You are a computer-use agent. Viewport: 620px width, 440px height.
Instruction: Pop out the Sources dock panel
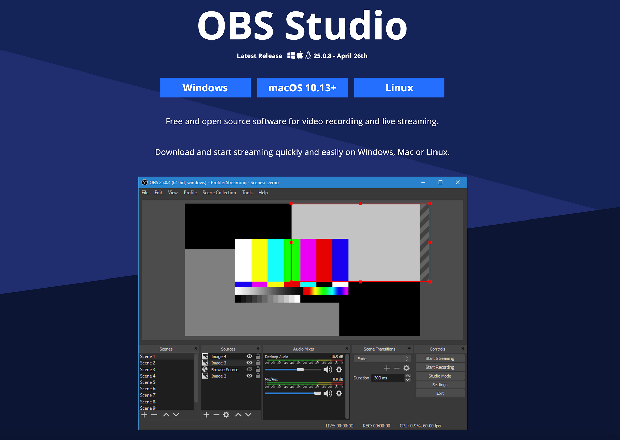[x=258, y=349]
